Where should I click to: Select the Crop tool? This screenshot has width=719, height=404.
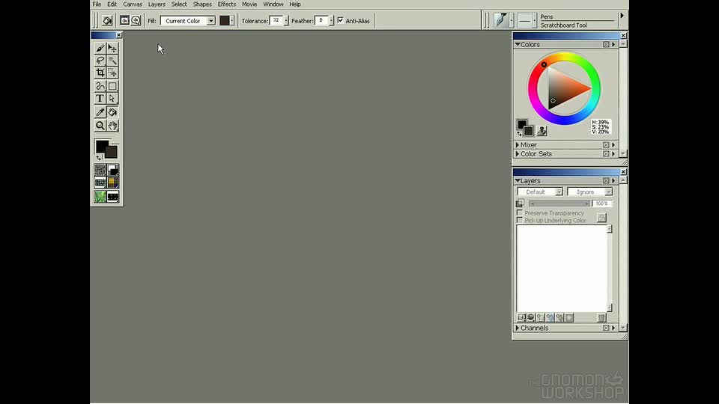[100, 73]
